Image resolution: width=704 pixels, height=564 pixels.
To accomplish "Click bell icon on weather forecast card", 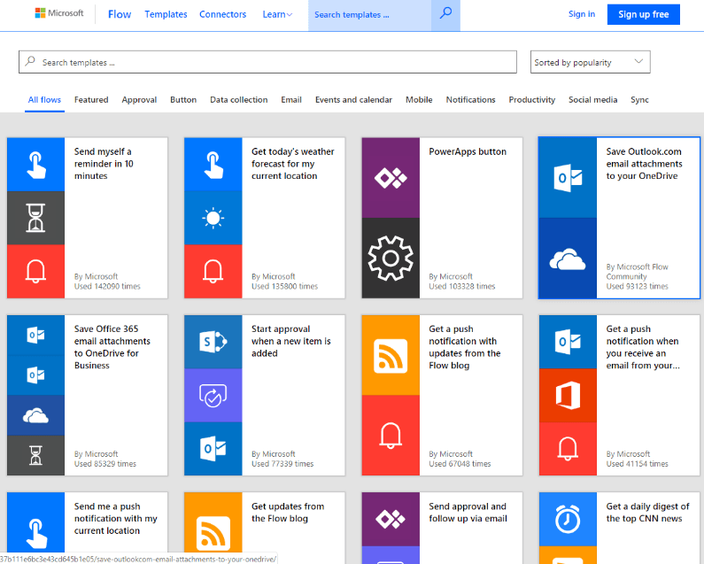I will (213, 271).
